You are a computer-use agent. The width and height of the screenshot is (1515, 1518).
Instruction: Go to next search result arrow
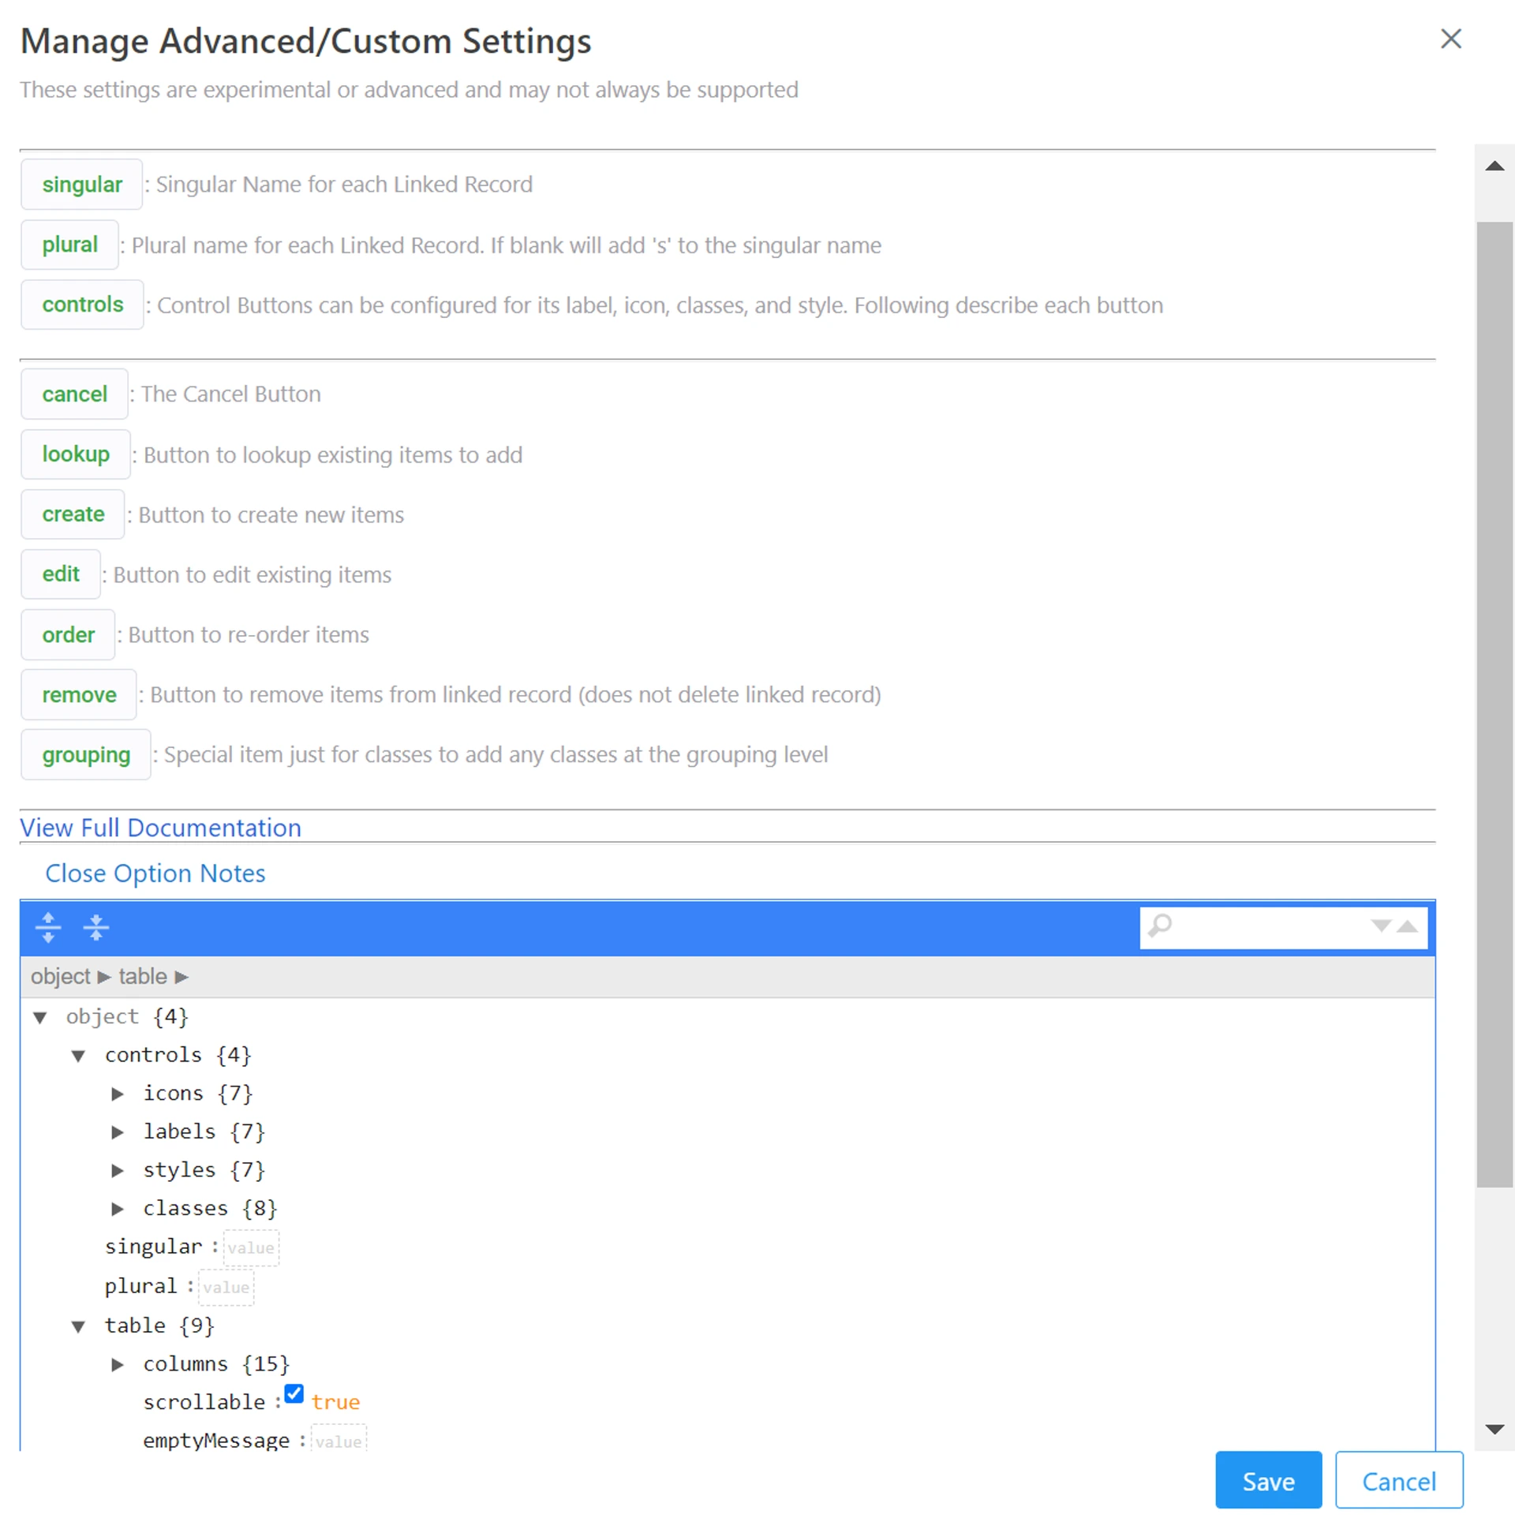(1380, 925)
